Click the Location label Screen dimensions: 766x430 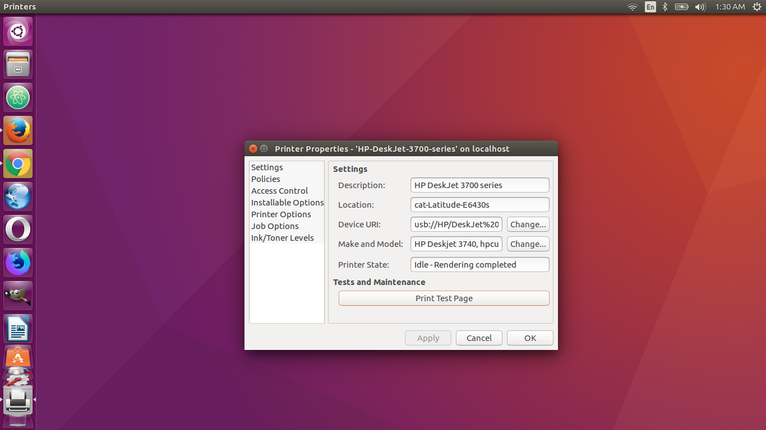[356, 205]
